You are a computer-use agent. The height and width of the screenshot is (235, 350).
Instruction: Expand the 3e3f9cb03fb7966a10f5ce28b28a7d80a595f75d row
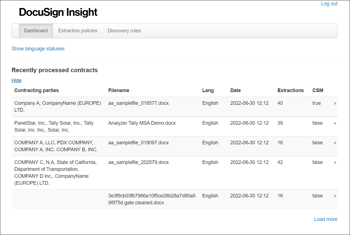pyautogui.click(x=335, y=196)
